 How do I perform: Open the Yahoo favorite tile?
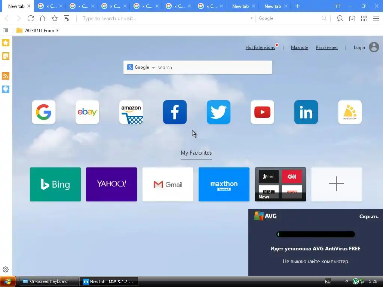pyautogui.click(x=111, y=185)
